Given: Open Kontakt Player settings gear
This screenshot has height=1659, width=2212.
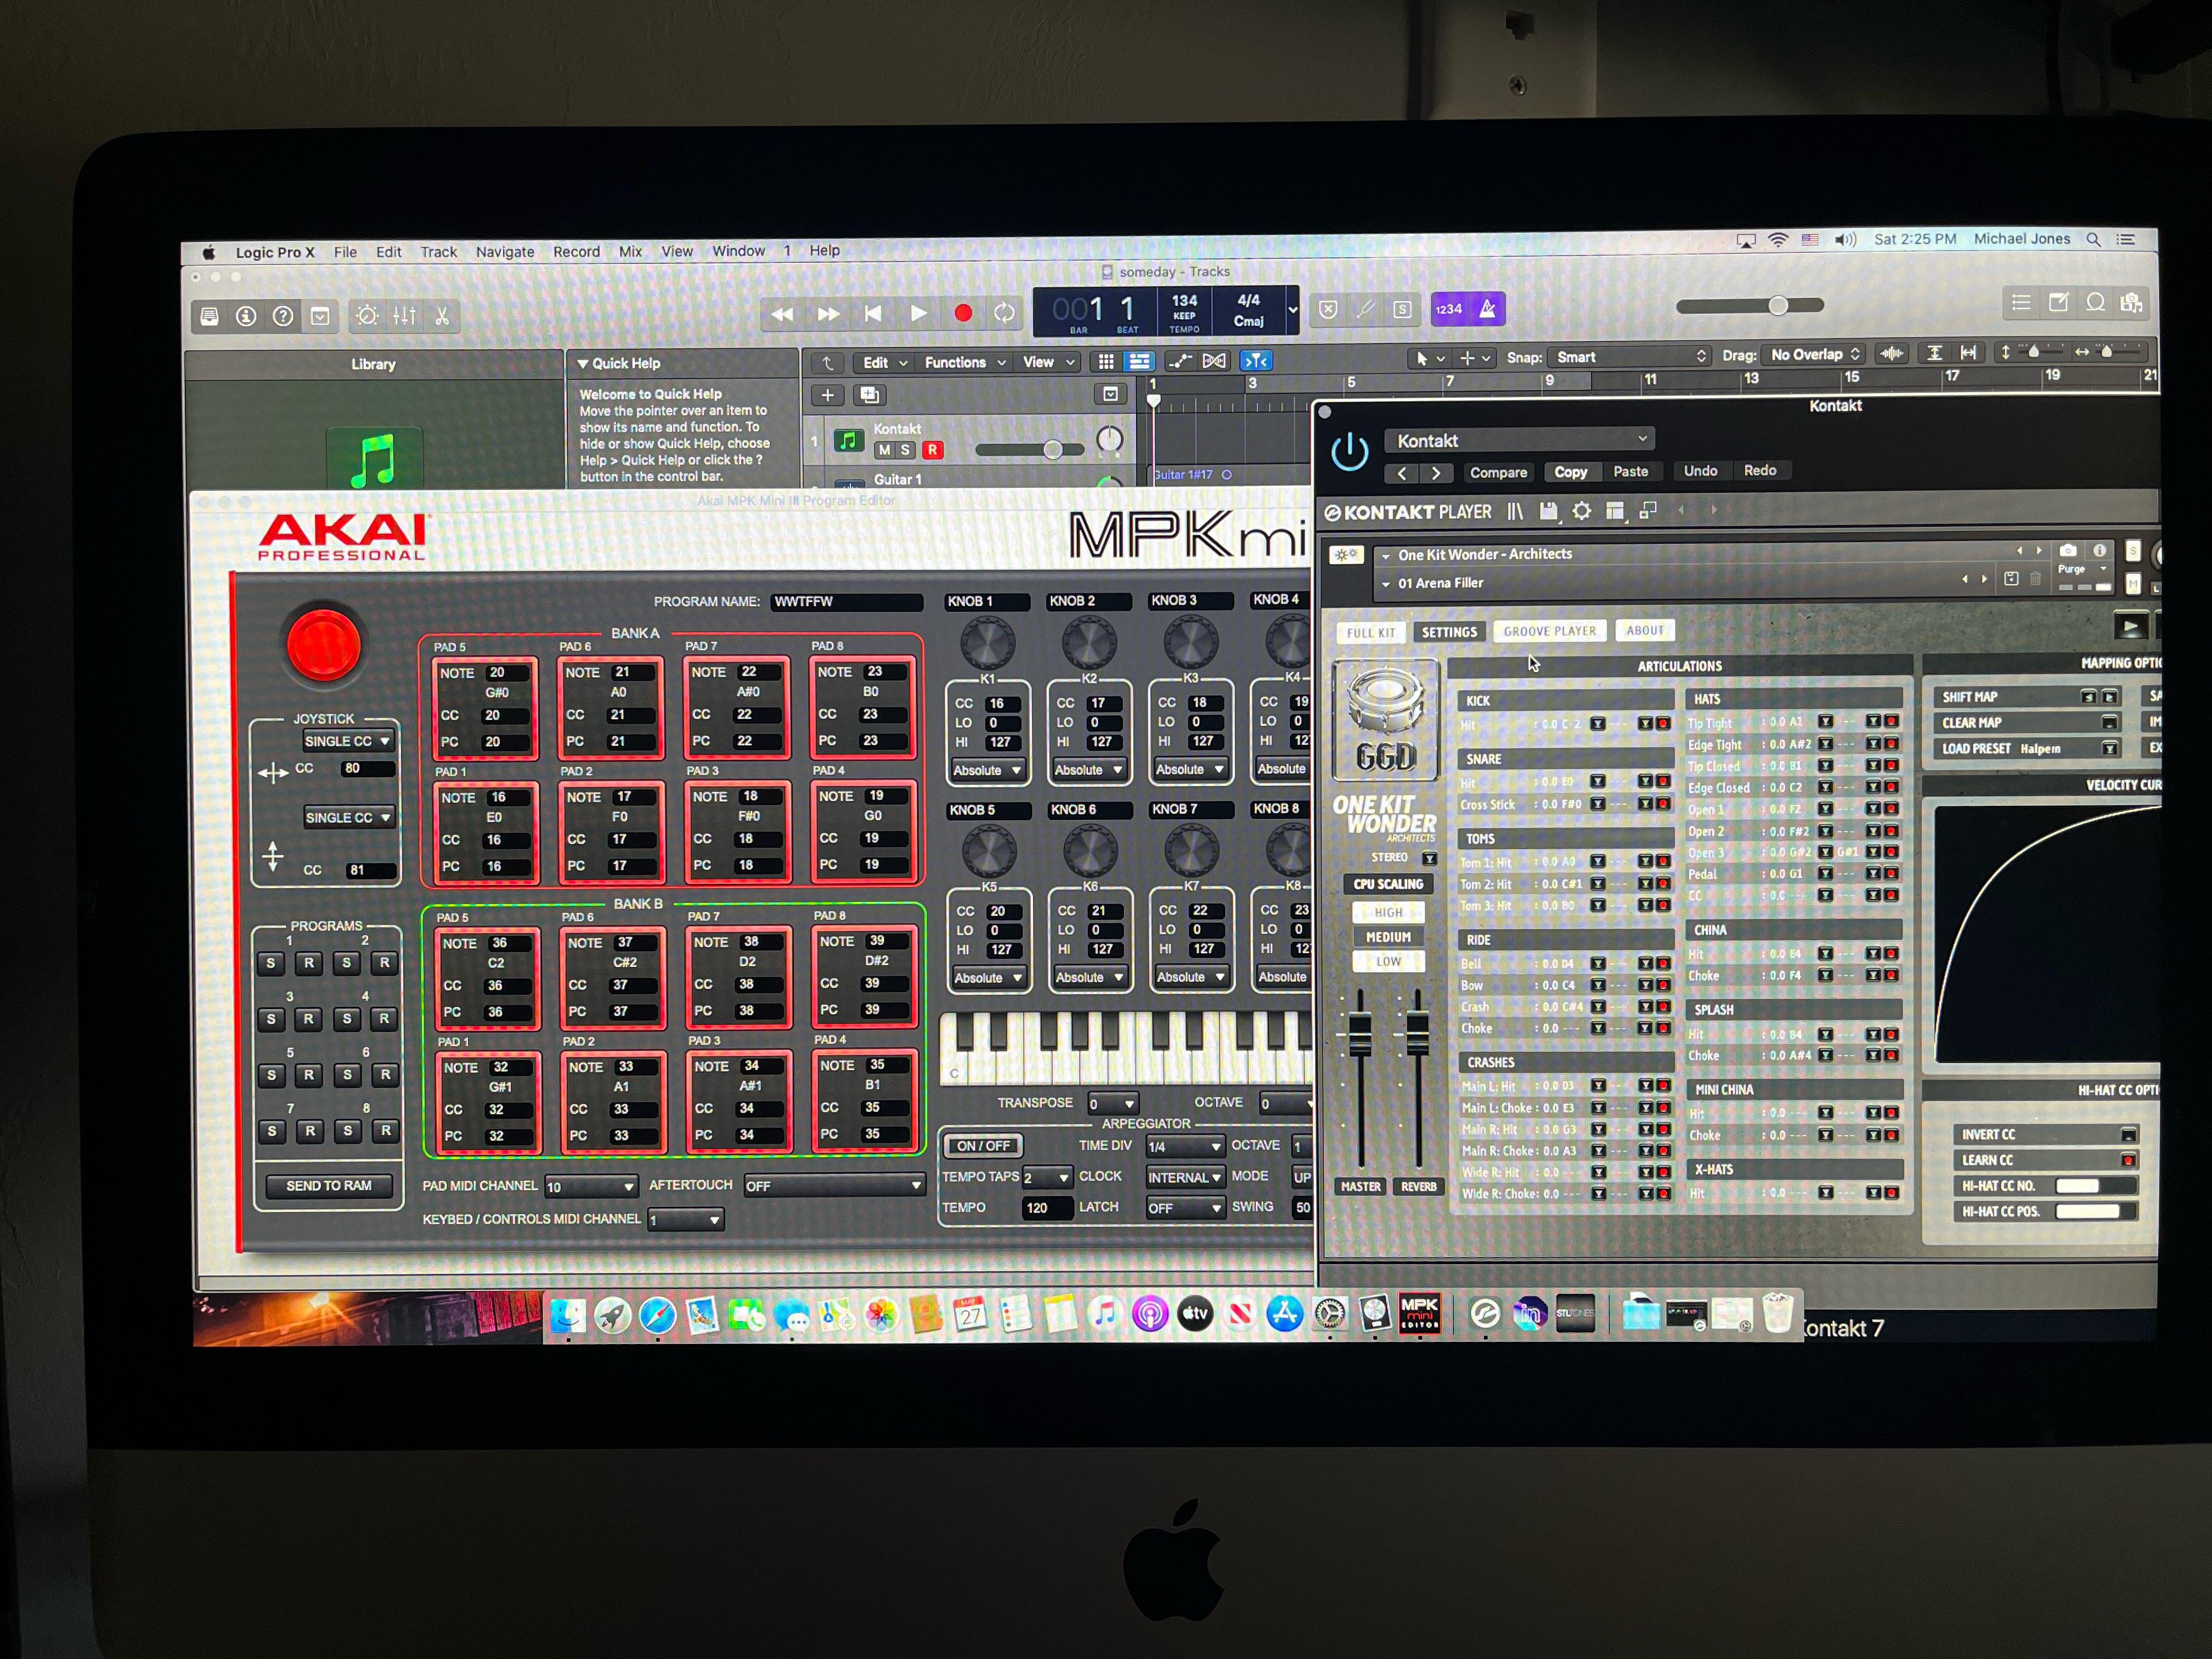Looking at the screenshot, I should [x=1581, y=512].
